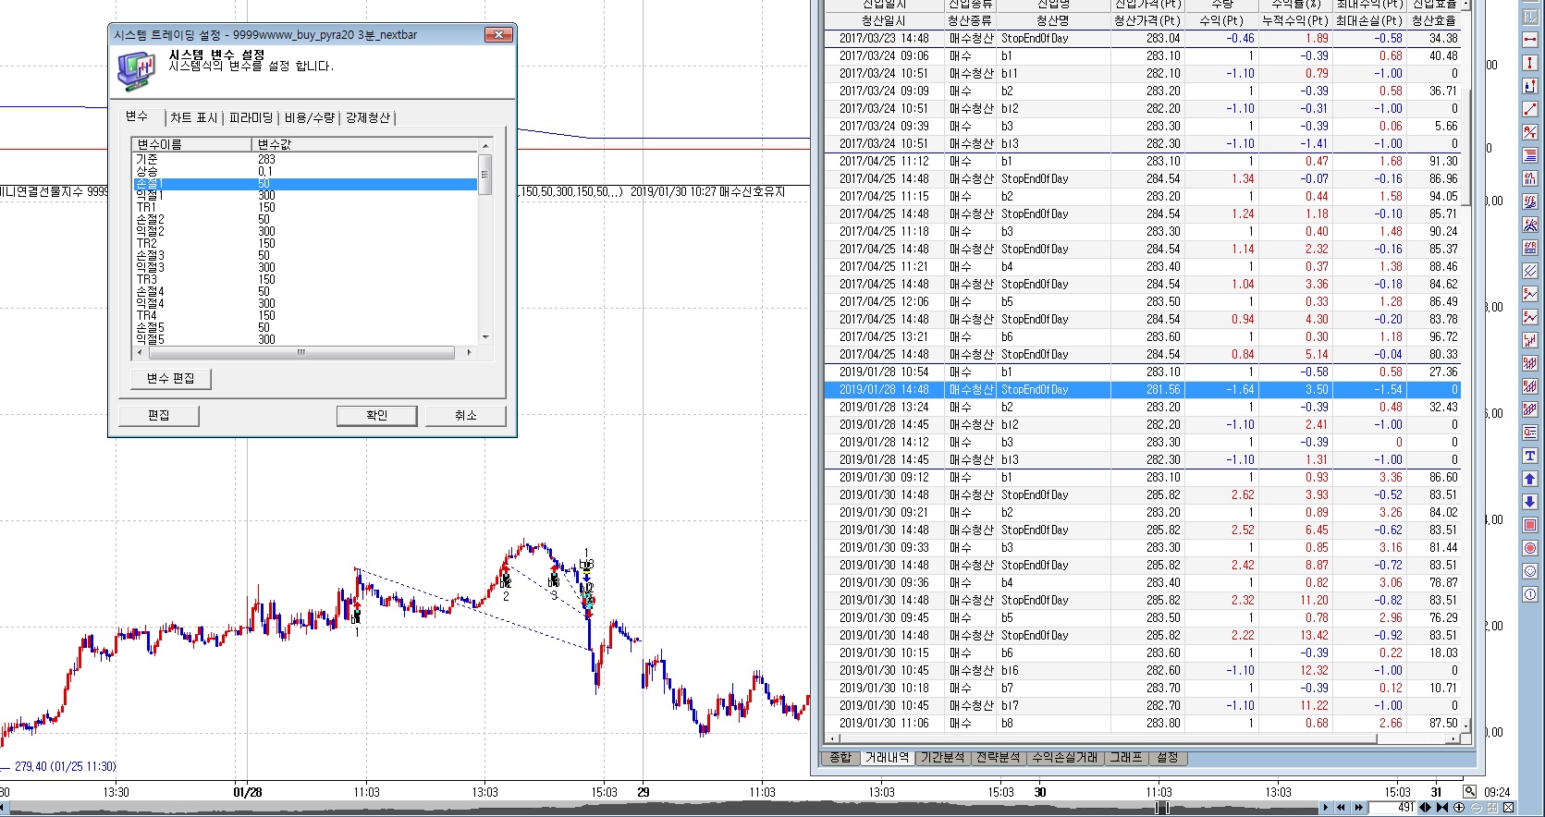Viewport: 1545px width, 817px height.
Task: Switch to the 기간분석 report tab
Action: click(943, 758)
